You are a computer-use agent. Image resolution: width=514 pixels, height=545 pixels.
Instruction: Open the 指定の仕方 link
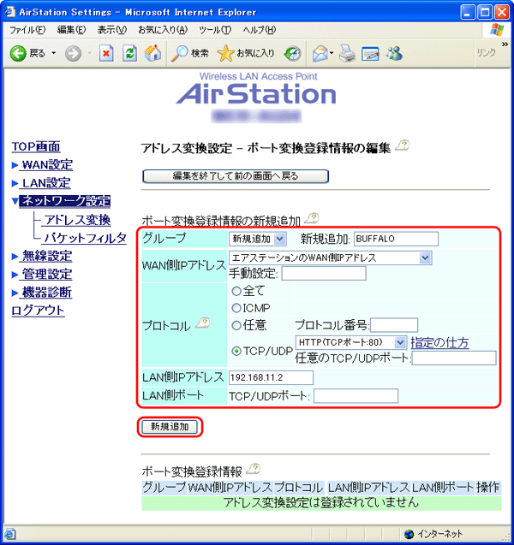pos(439,343)
